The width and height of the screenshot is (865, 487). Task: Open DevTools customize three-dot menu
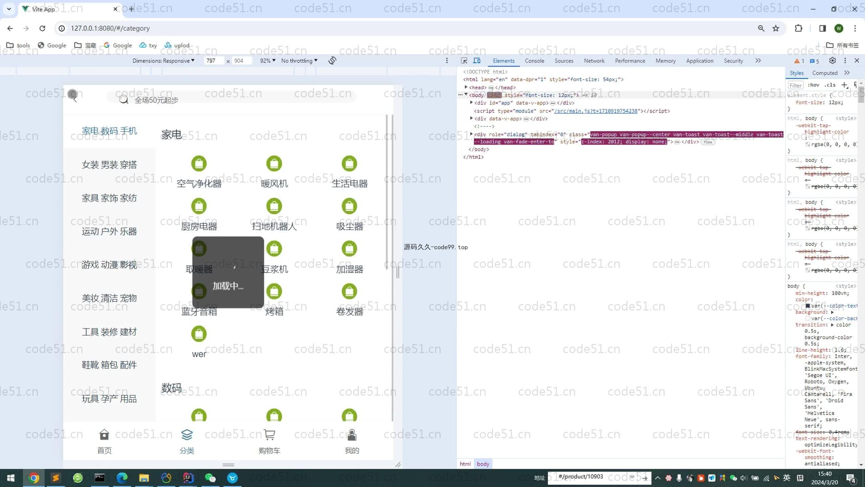(x=845, y=61)
